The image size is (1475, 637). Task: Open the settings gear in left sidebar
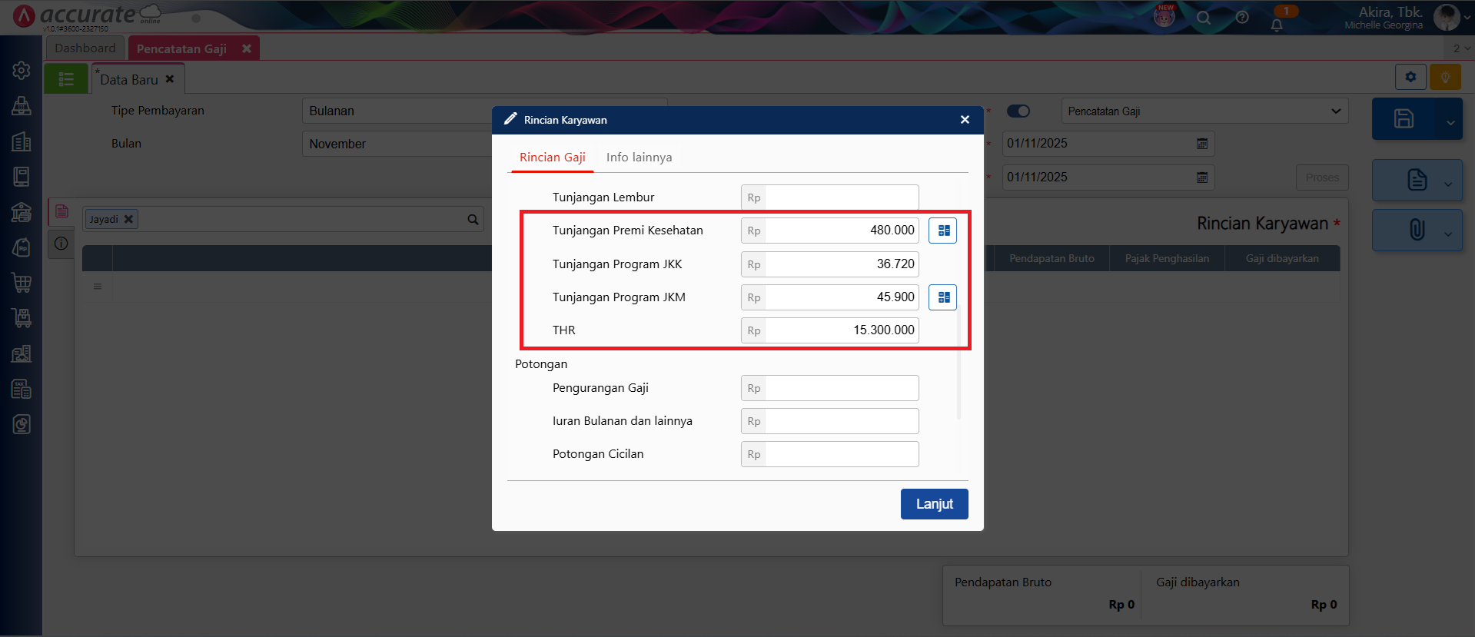point(22,70)
